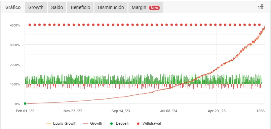Viewport: 271px width, 129px height.
Task: Click the red New badge
Action: [154, 8]
